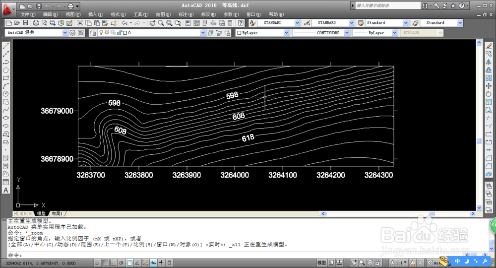
Task: Toggle Grid Display in status bar
Action: coord(105,263)
